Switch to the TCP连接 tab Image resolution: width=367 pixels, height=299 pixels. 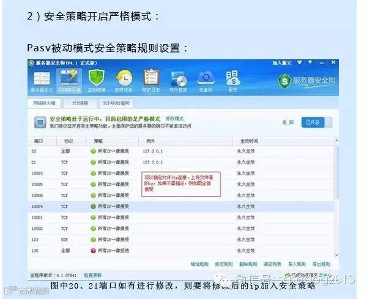coord(80,103)
